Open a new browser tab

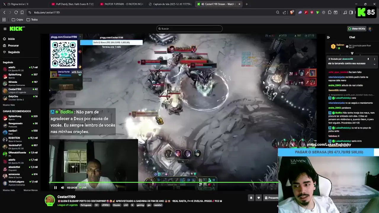pos(247,4)
